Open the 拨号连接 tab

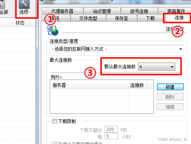(139, 11)
